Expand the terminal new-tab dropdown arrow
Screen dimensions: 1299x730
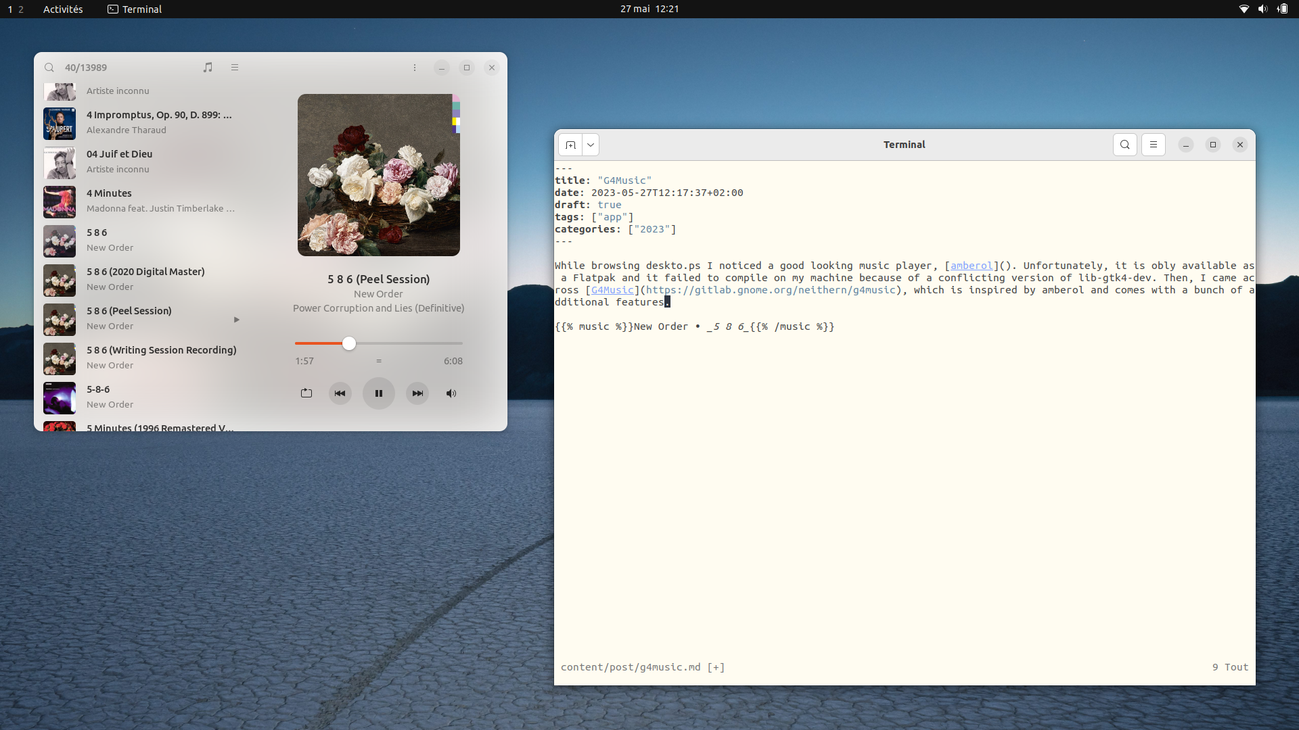point(591,145)
